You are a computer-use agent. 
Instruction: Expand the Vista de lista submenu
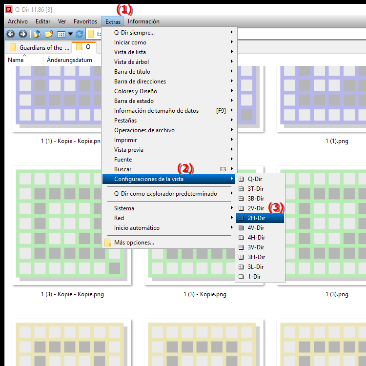coord(168,52)
